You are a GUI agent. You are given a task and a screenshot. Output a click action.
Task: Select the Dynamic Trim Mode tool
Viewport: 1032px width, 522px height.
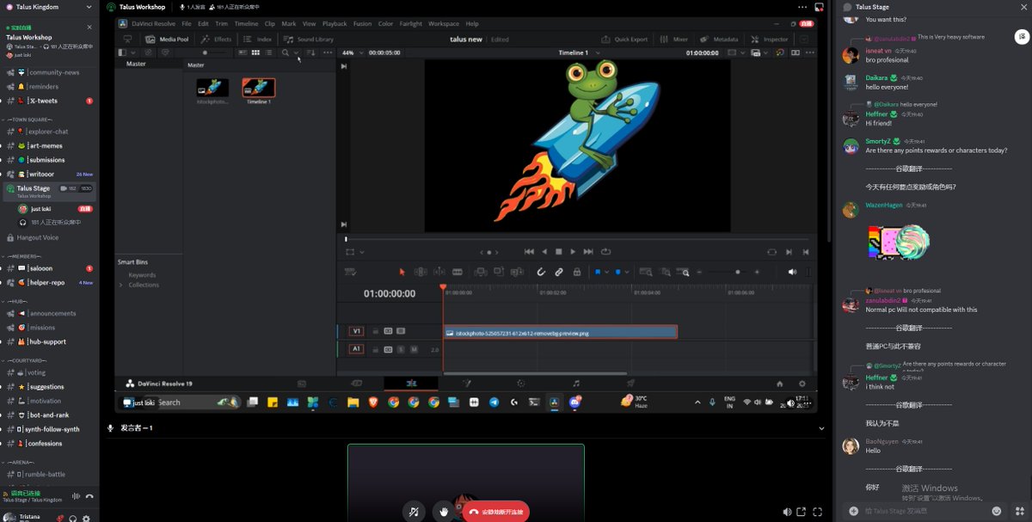tap(439, 272)
